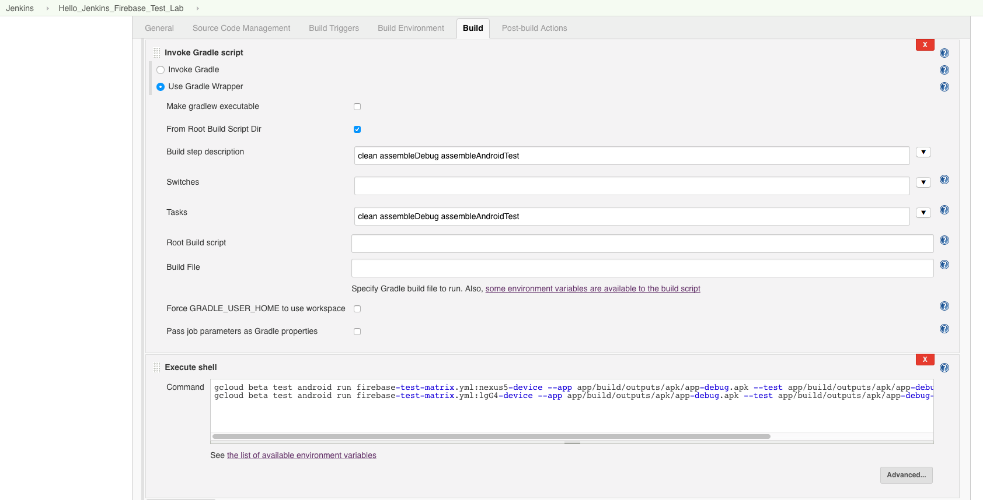Select the Use Gradle Wrapper radio button
Image resolution: width=983 pixels, height=500 pixels.
161,87
